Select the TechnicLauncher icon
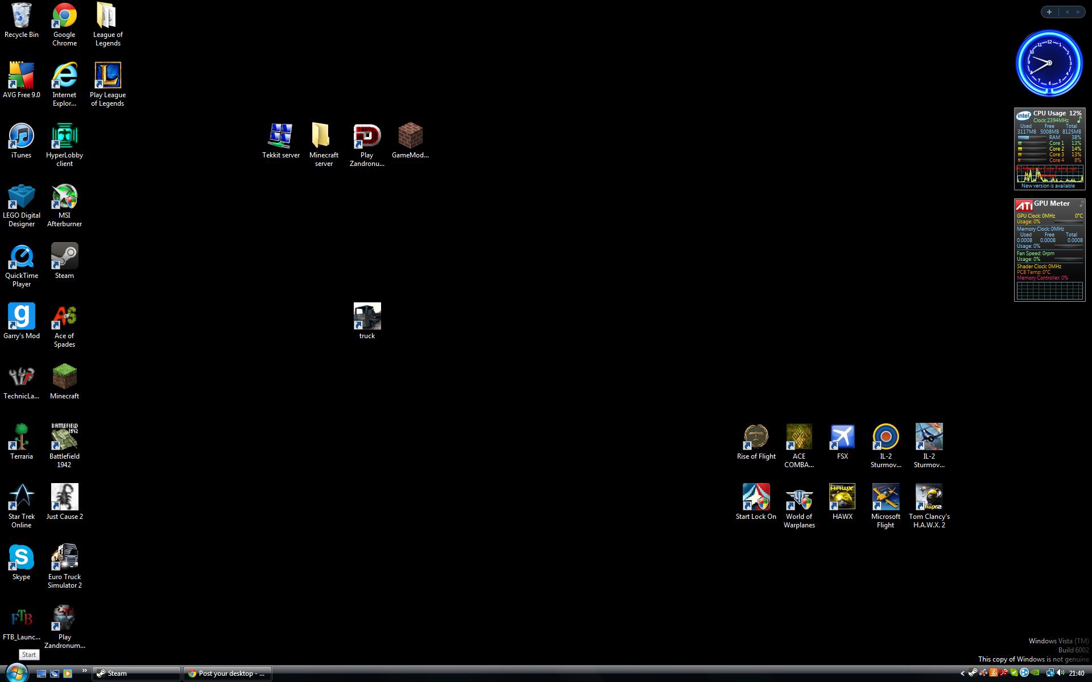 coord(22,382)
